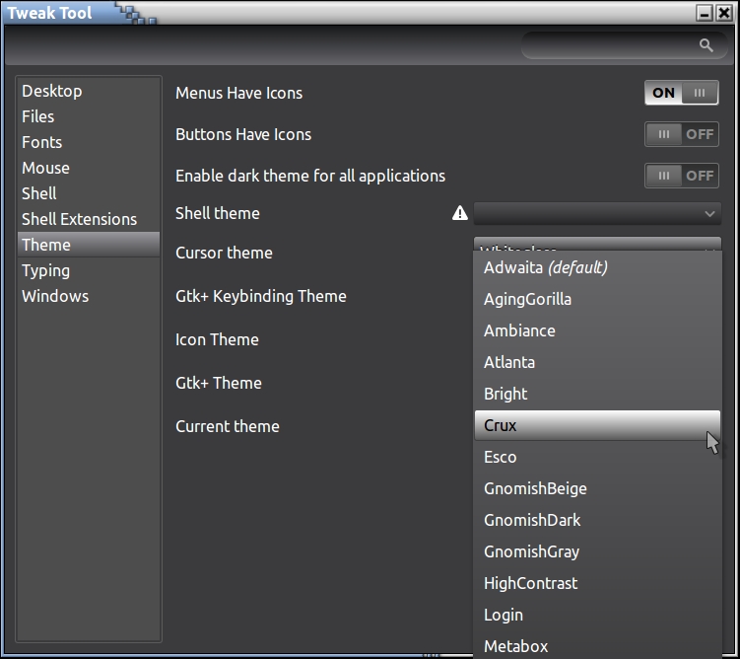740x659 pixels.
Task: Open the Mouse settings section
Action: coord(46,168)
